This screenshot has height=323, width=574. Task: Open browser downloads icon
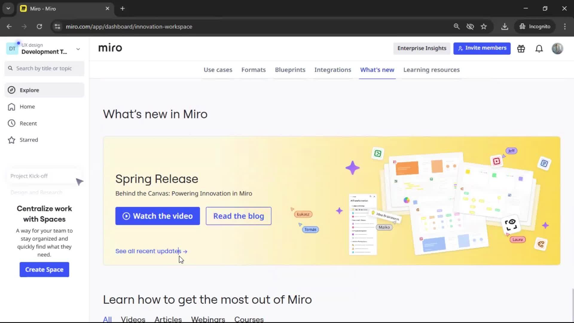tap(505, 27)
